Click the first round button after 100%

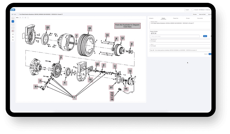click(x=20, y=18)
